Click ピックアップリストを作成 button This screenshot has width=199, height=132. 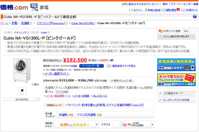click(x=176, y=100)
